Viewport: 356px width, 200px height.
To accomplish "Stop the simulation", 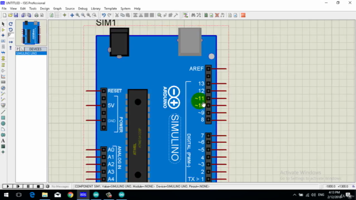I will pyautogui.click(x=38, y=187).
